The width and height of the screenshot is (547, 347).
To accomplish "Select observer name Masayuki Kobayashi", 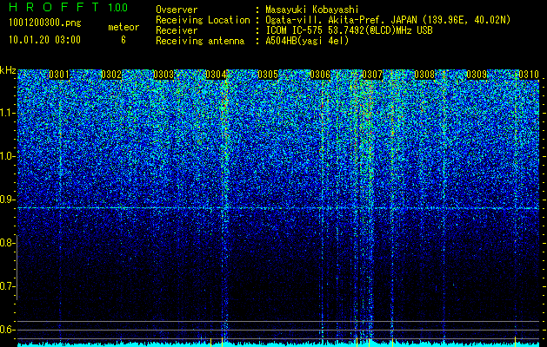I will [312, 10].
